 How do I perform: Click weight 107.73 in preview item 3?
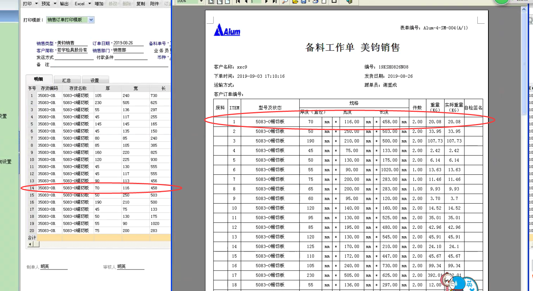point(435,141)
